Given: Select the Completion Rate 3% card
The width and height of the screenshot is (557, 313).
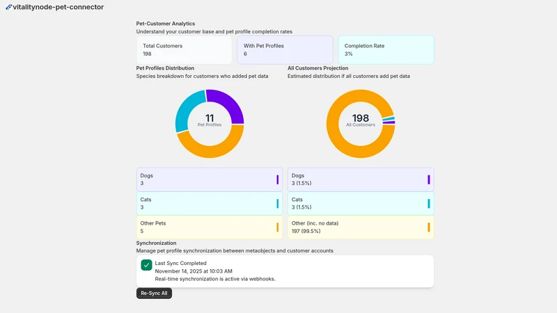Looking at the screenshot, I should click(x=386, y=50).
